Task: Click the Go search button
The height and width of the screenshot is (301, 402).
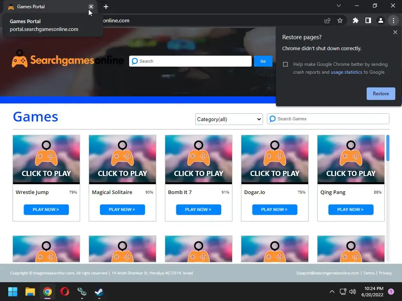Action: coord(263,61)
